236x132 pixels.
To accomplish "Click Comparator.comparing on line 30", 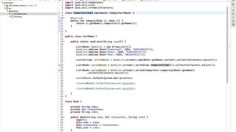I will pos(159,70).
